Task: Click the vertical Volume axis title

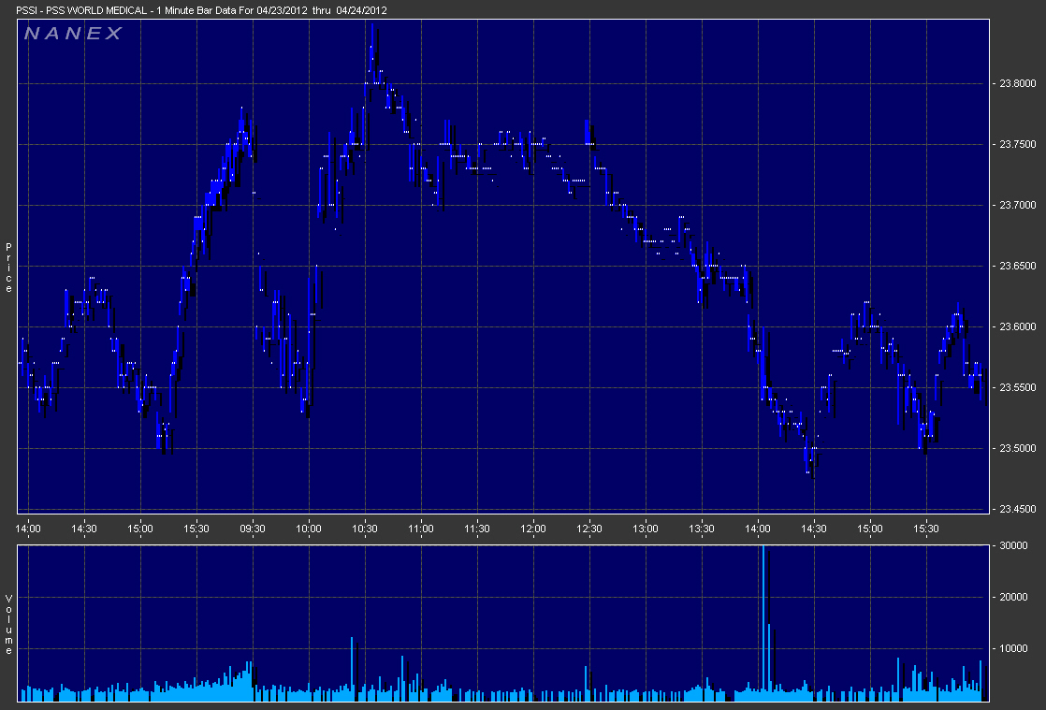Action: coord(9,624)
